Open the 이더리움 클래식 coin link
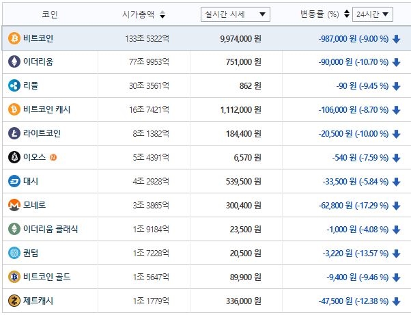 pos(52,229)
